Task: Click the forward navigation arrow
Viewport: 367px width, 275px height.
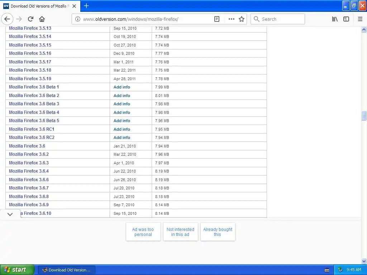Action: pos(19,19)
